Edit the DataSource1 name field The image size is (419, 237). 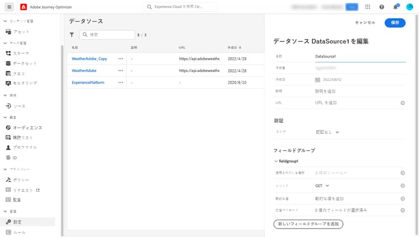(x=360, y=56)
